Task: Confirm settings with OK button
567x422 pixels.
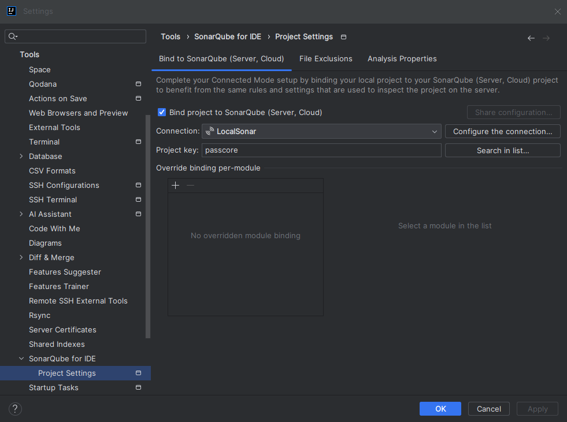Action: click(440, 409)
